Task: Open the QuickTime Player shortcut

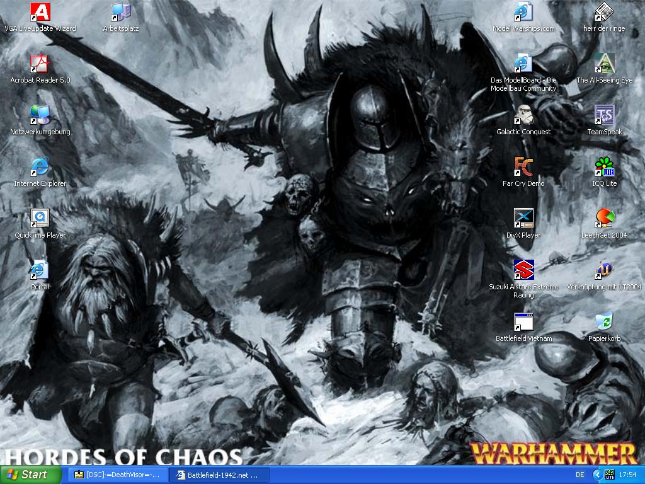Action: pos(40,219)
